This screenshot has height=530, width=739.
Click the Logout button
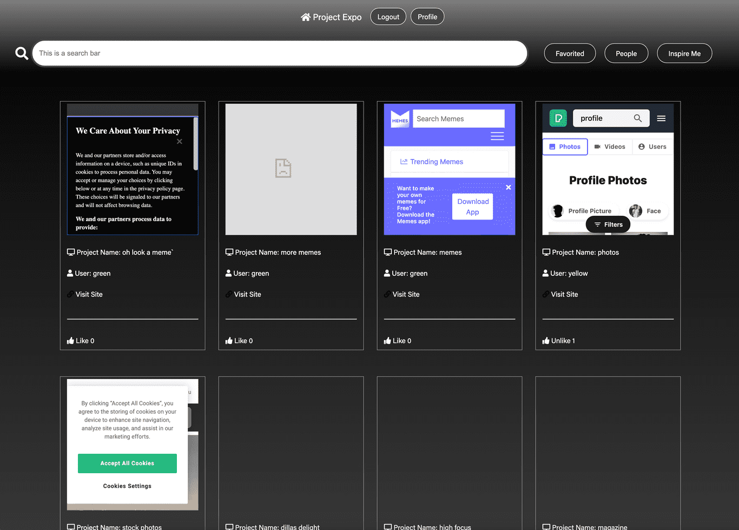388,17
